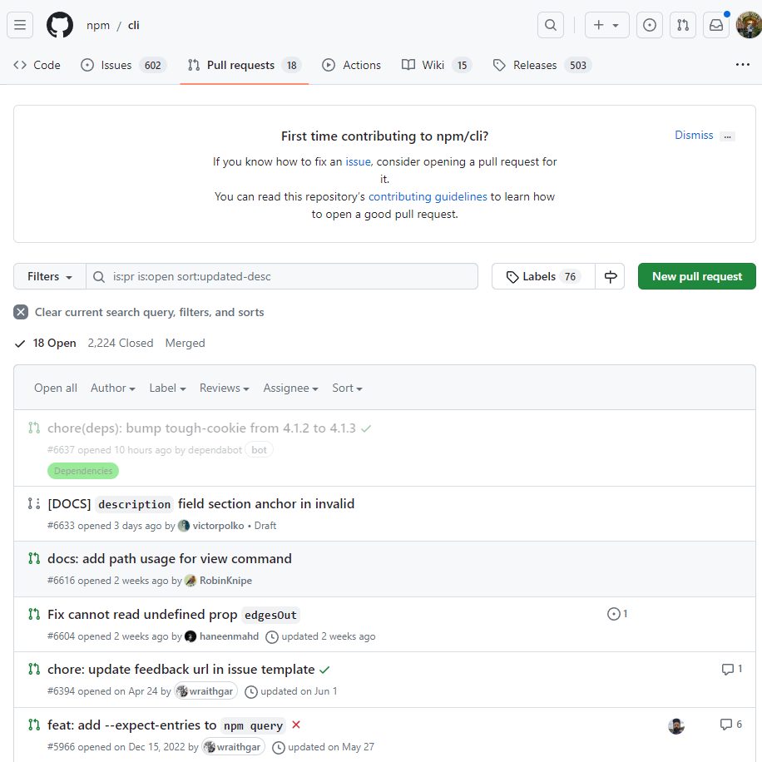Click the victorpolko author link
Viewport: 762px width, 762px height.
pos(218,526)
